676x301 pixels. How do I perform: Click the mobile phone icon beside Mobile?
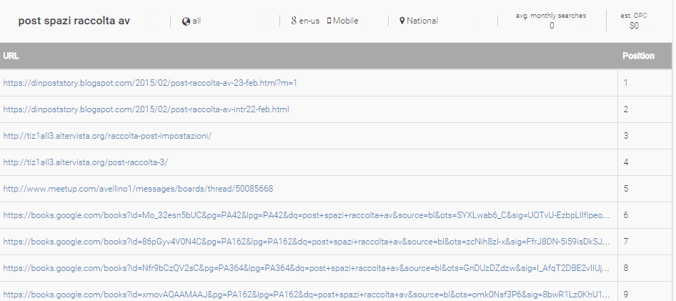click(x=329, y=21)
